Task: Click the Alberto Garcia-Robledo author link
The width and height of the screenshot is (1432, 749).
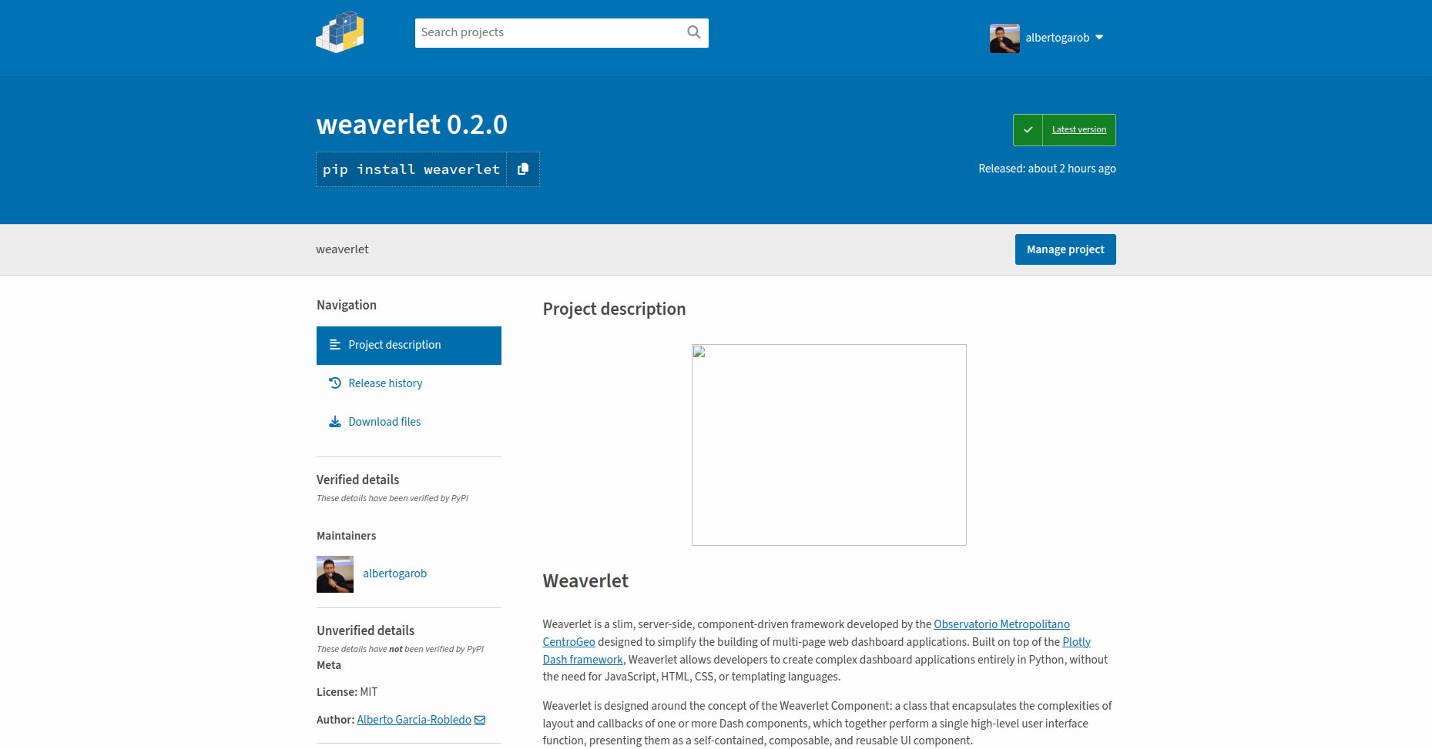Action: (414, 720)
